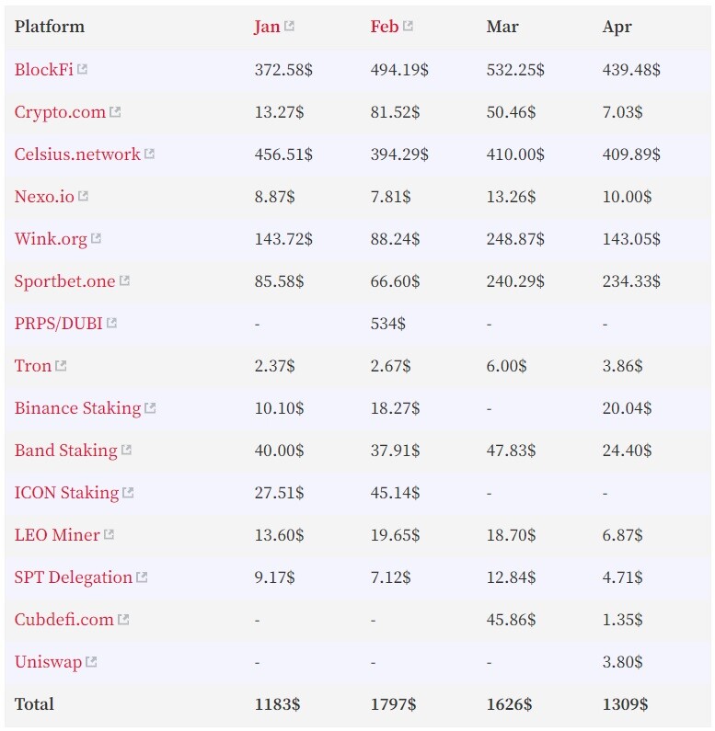Open the Jan column header link

point(267,27)
